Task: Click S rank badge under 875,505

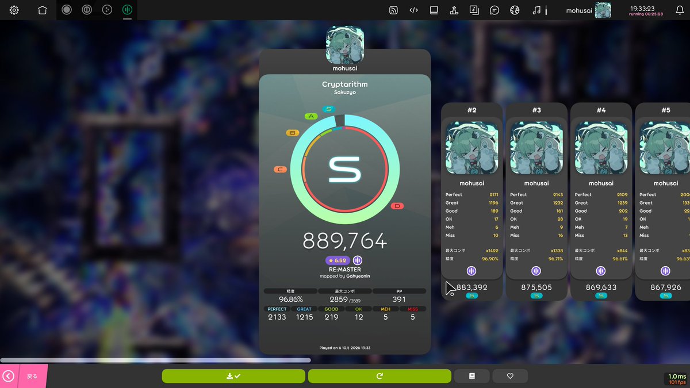Action: [x=536, y=295]
